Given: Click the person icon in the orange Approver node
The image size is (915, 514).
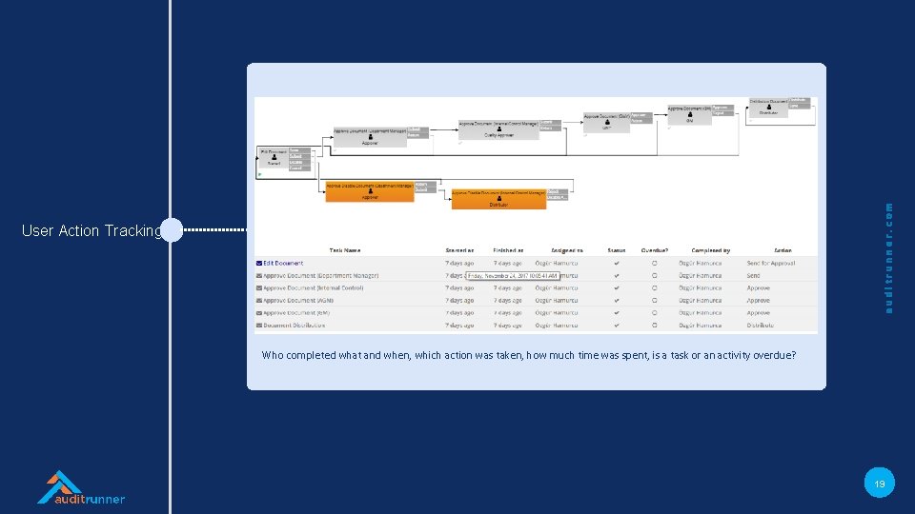Looking at the screenshot, I should point(370,191).
